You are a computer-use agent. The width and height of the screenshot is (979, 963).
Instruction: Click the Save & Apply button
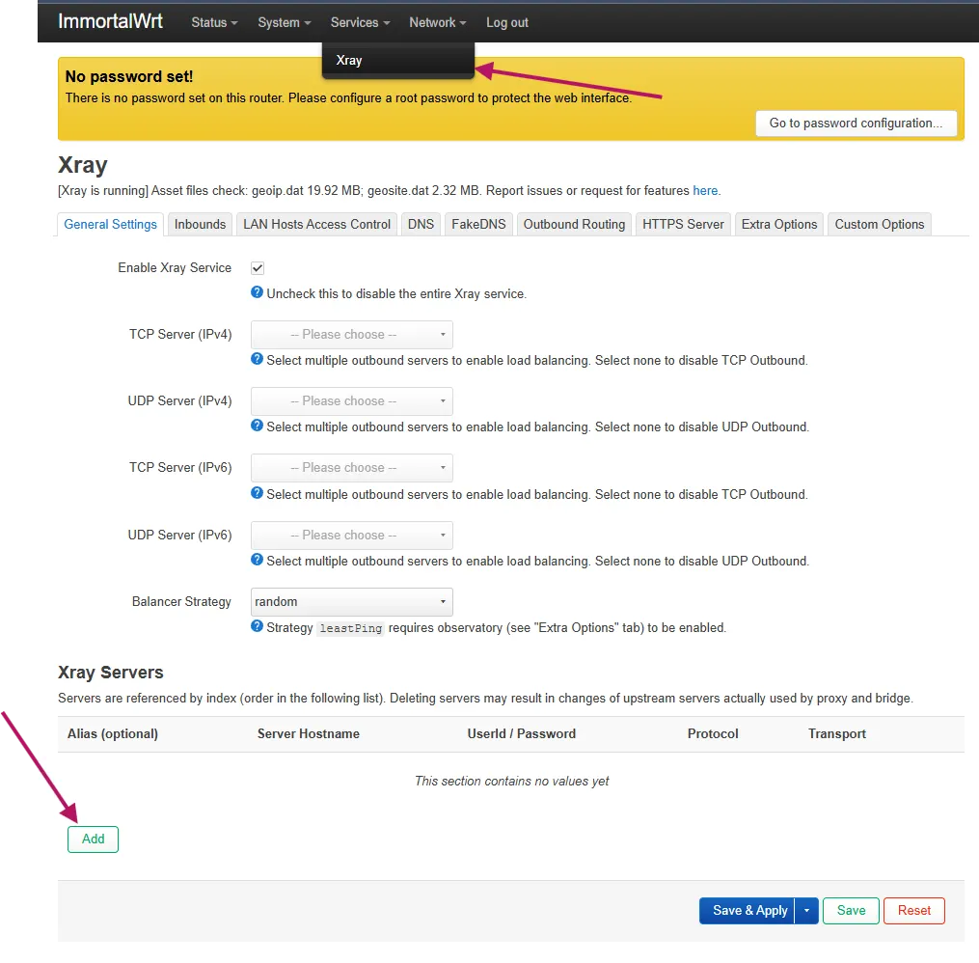point(748,911)
